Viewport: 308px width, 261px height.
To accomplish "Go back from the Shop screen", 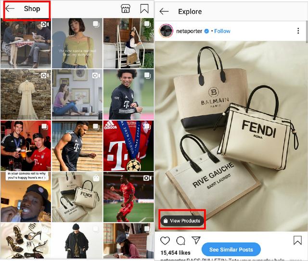I will pyautogui.click(x=10, y=9).
